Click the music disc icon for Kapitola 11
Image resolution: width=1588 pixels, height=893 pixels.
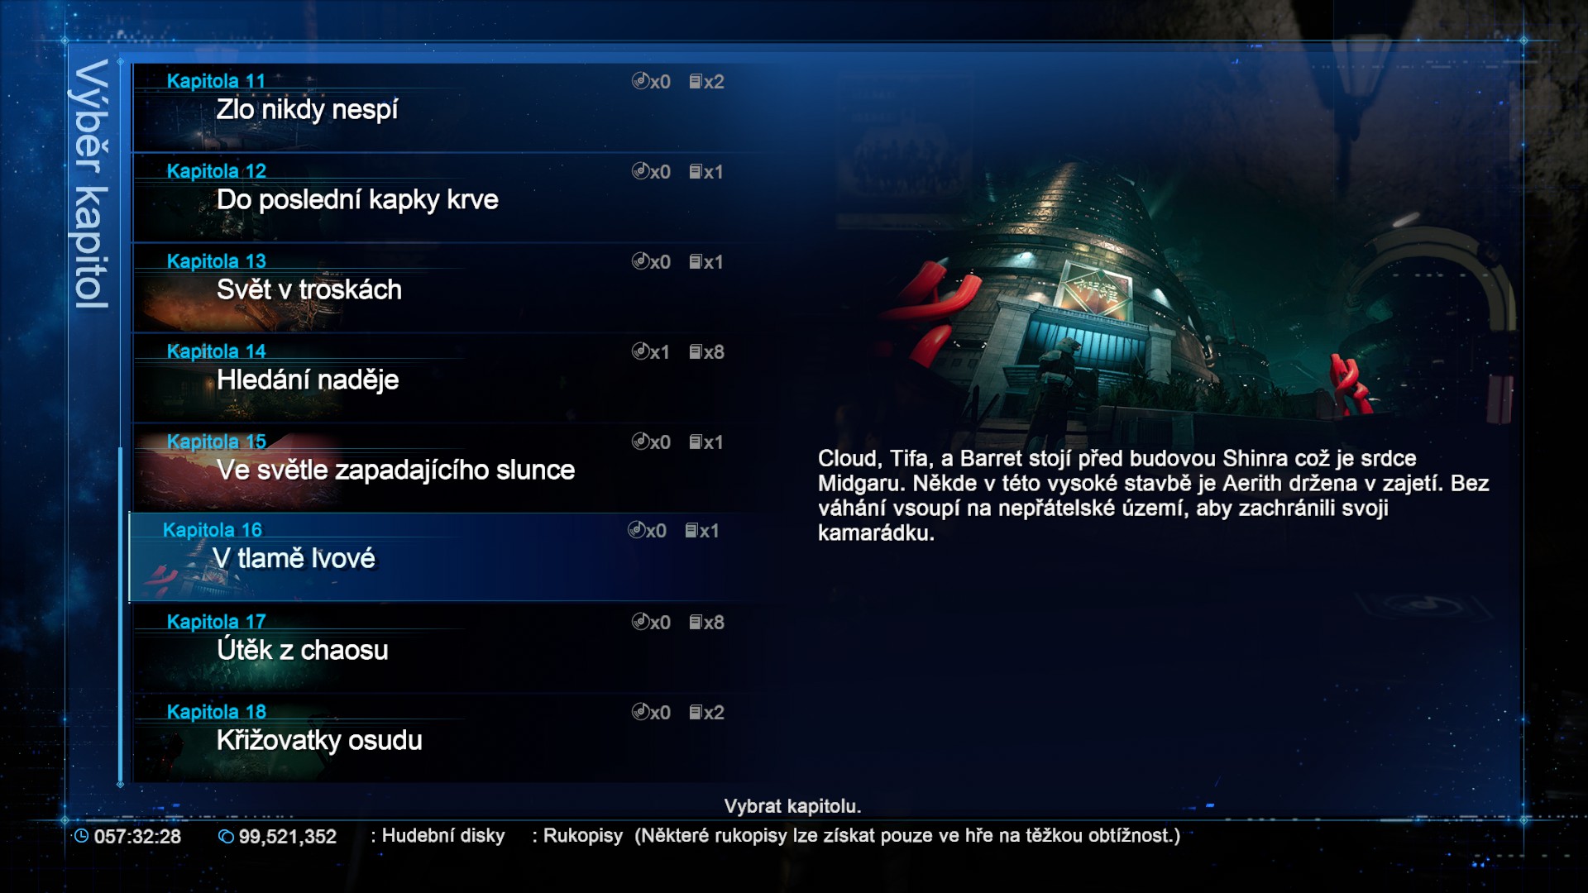[640, 81]
